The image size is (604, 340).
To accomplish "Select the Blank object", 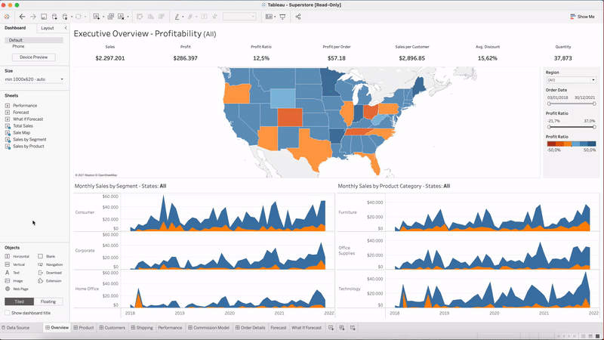I will pyautogui.click(x=47, y=256).
